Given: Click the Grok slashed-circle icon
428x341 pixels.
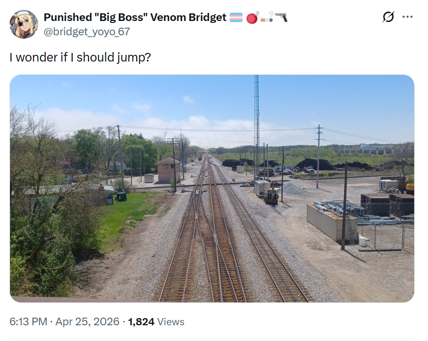Looking at the screenshot, I should pyautogui.click(x=388, y=17).
